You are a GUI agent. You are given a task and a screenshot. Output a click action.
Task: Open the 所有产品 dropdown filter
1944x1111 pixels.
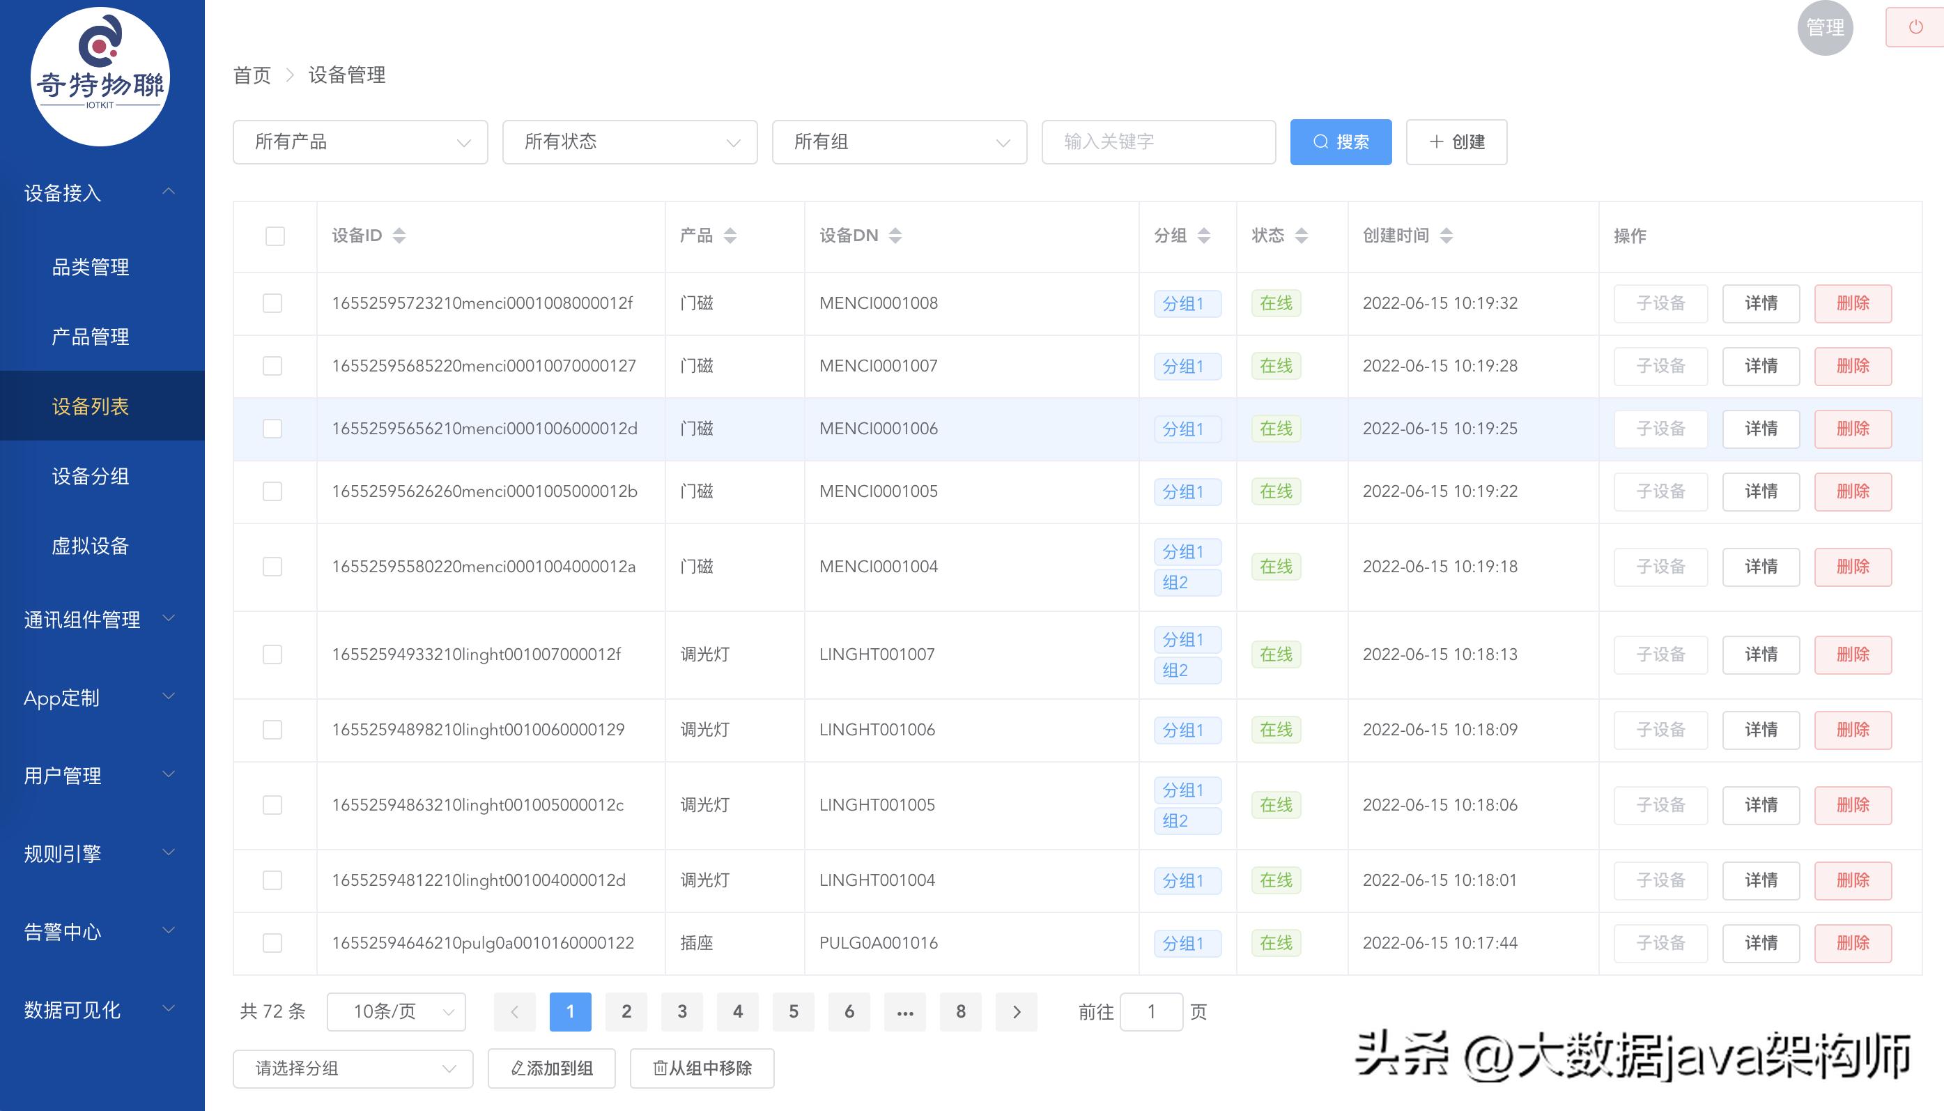360,141
